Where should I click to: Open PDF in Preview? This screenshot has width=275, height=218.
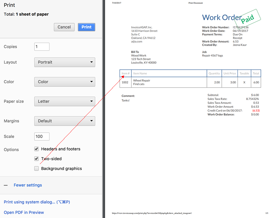click(x=24, y=213)
